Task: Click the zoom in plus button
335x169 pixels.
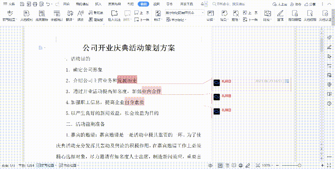Action: click(x=322, y=165)
